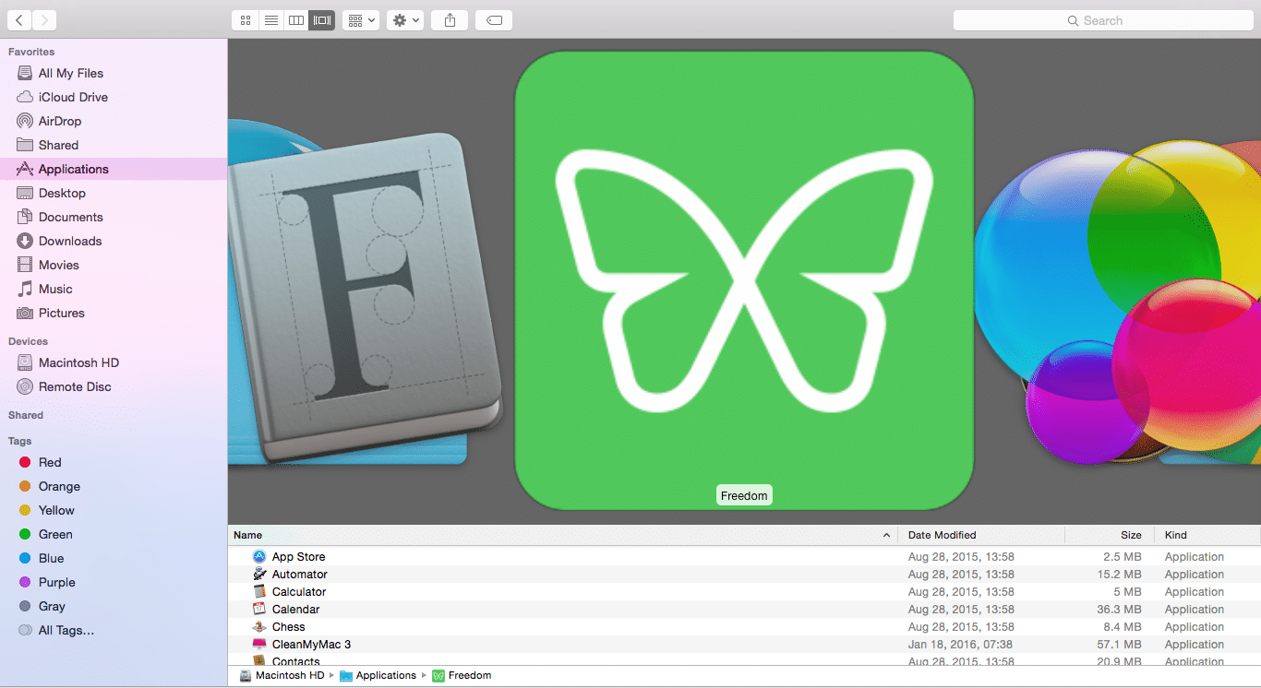Open Desktop in sidebar
Image resolution: width=1261 pixels, height=688 pixels.
(x=114, y=193)
